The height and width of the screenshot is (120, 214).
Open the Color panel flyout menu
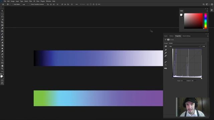coord(207,11)
